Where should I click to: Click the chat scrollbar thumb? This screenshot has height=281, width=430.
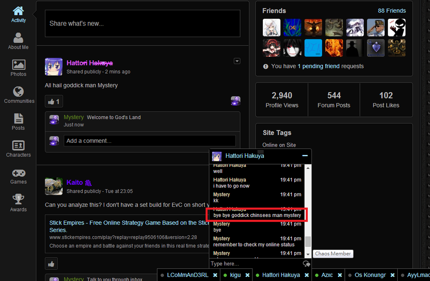308,242
